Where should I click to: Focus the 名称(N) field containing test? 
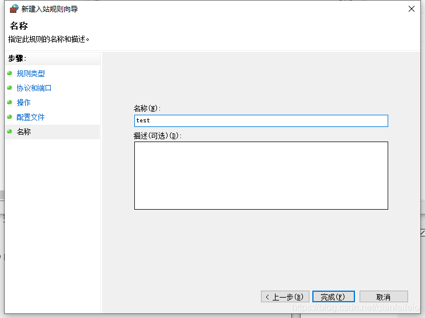point(261,121)
